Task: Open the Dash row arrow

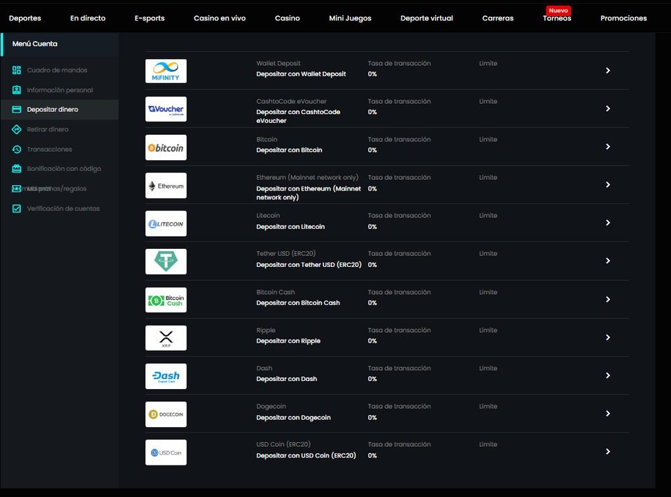Action: click(608, 376)
